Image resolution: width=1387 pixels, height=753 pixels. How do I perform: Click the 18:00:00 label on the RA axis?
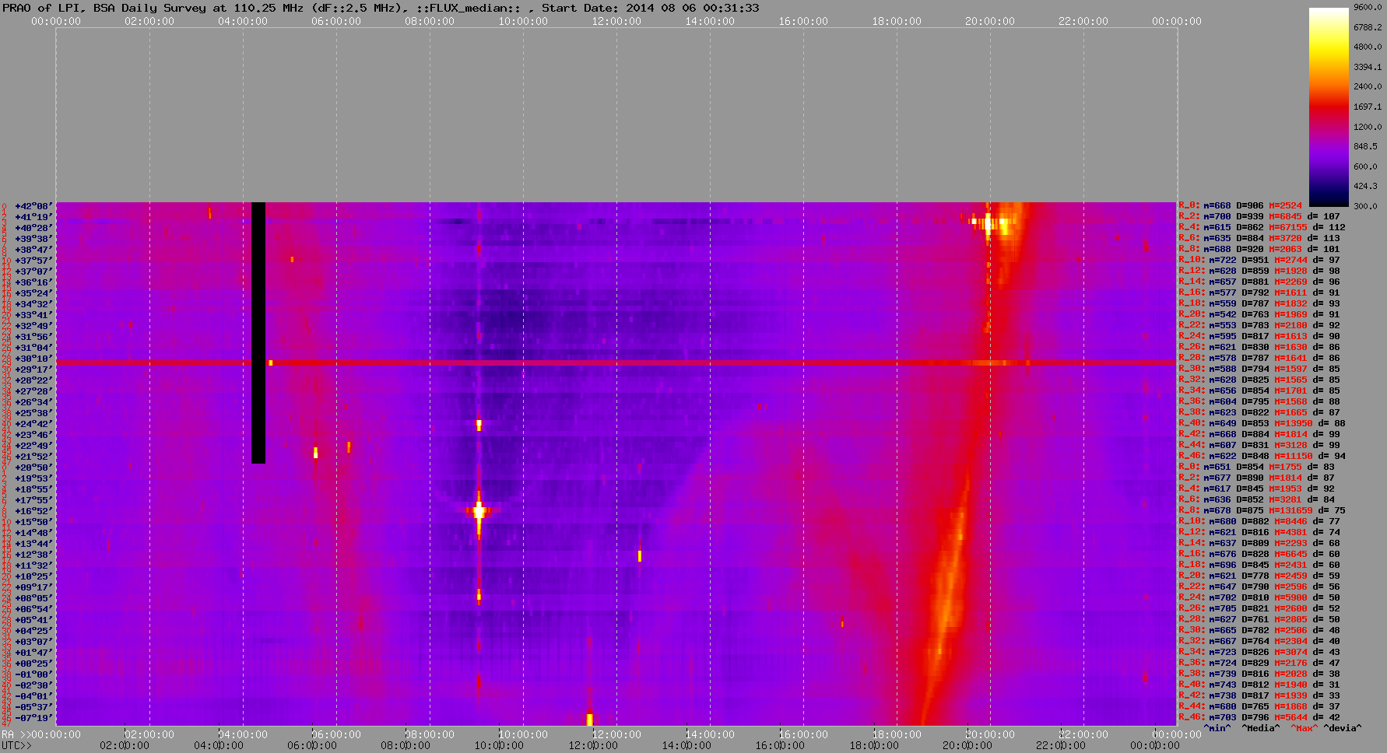[x=897, y=734]
